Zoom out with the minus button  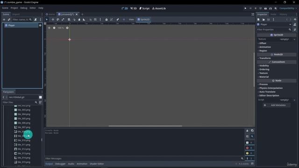54,28
